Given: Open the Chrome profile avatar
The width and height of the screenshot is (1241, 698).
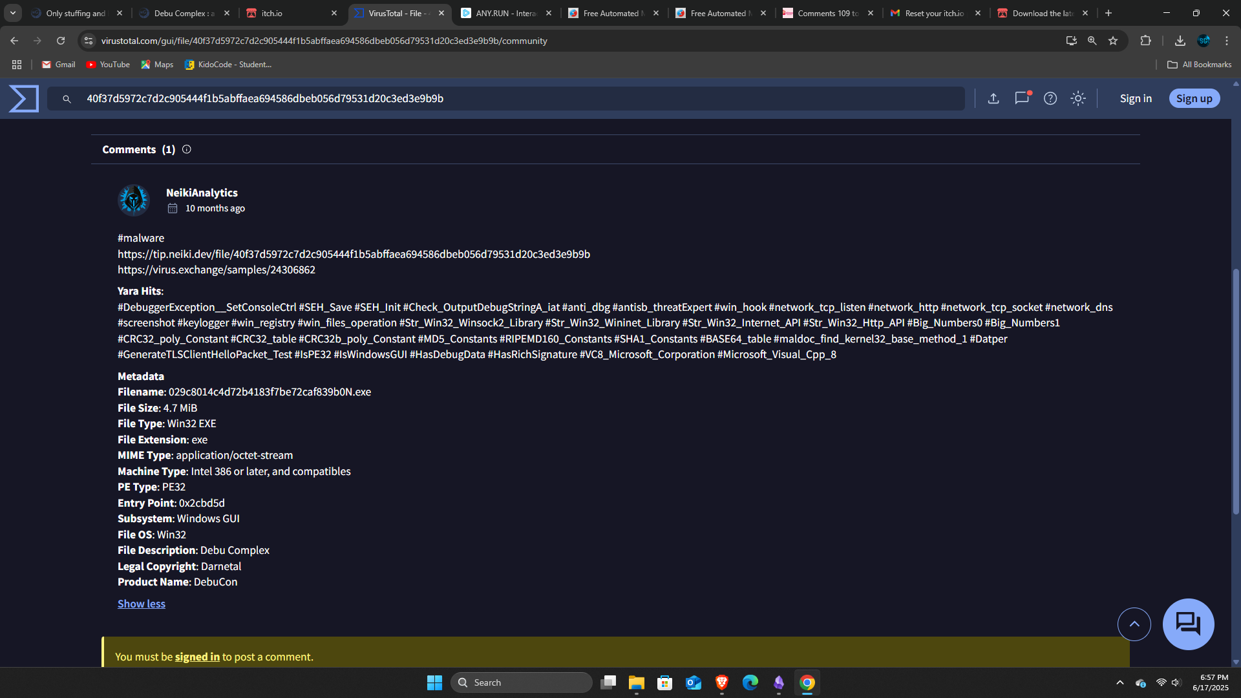Looking at the screenshot, I should 1204,41.
